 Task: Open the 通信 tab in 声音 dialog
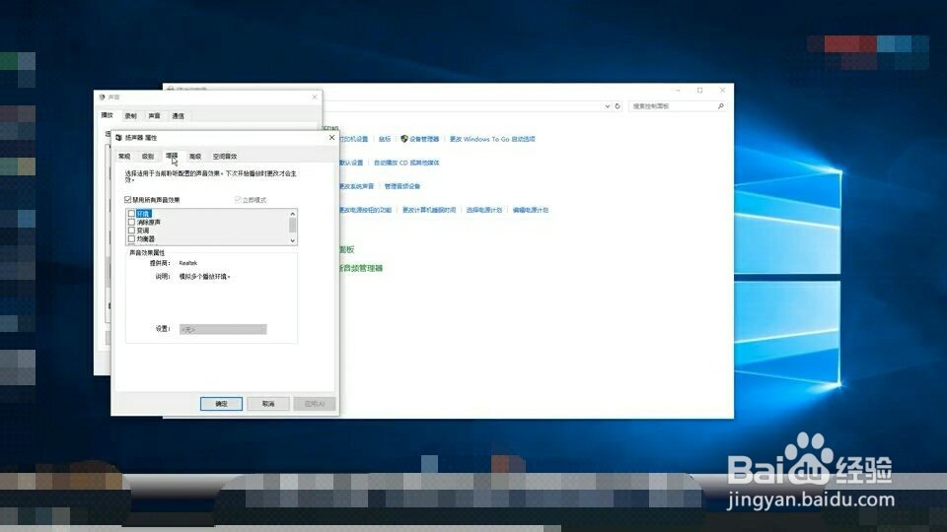[178, 116]
